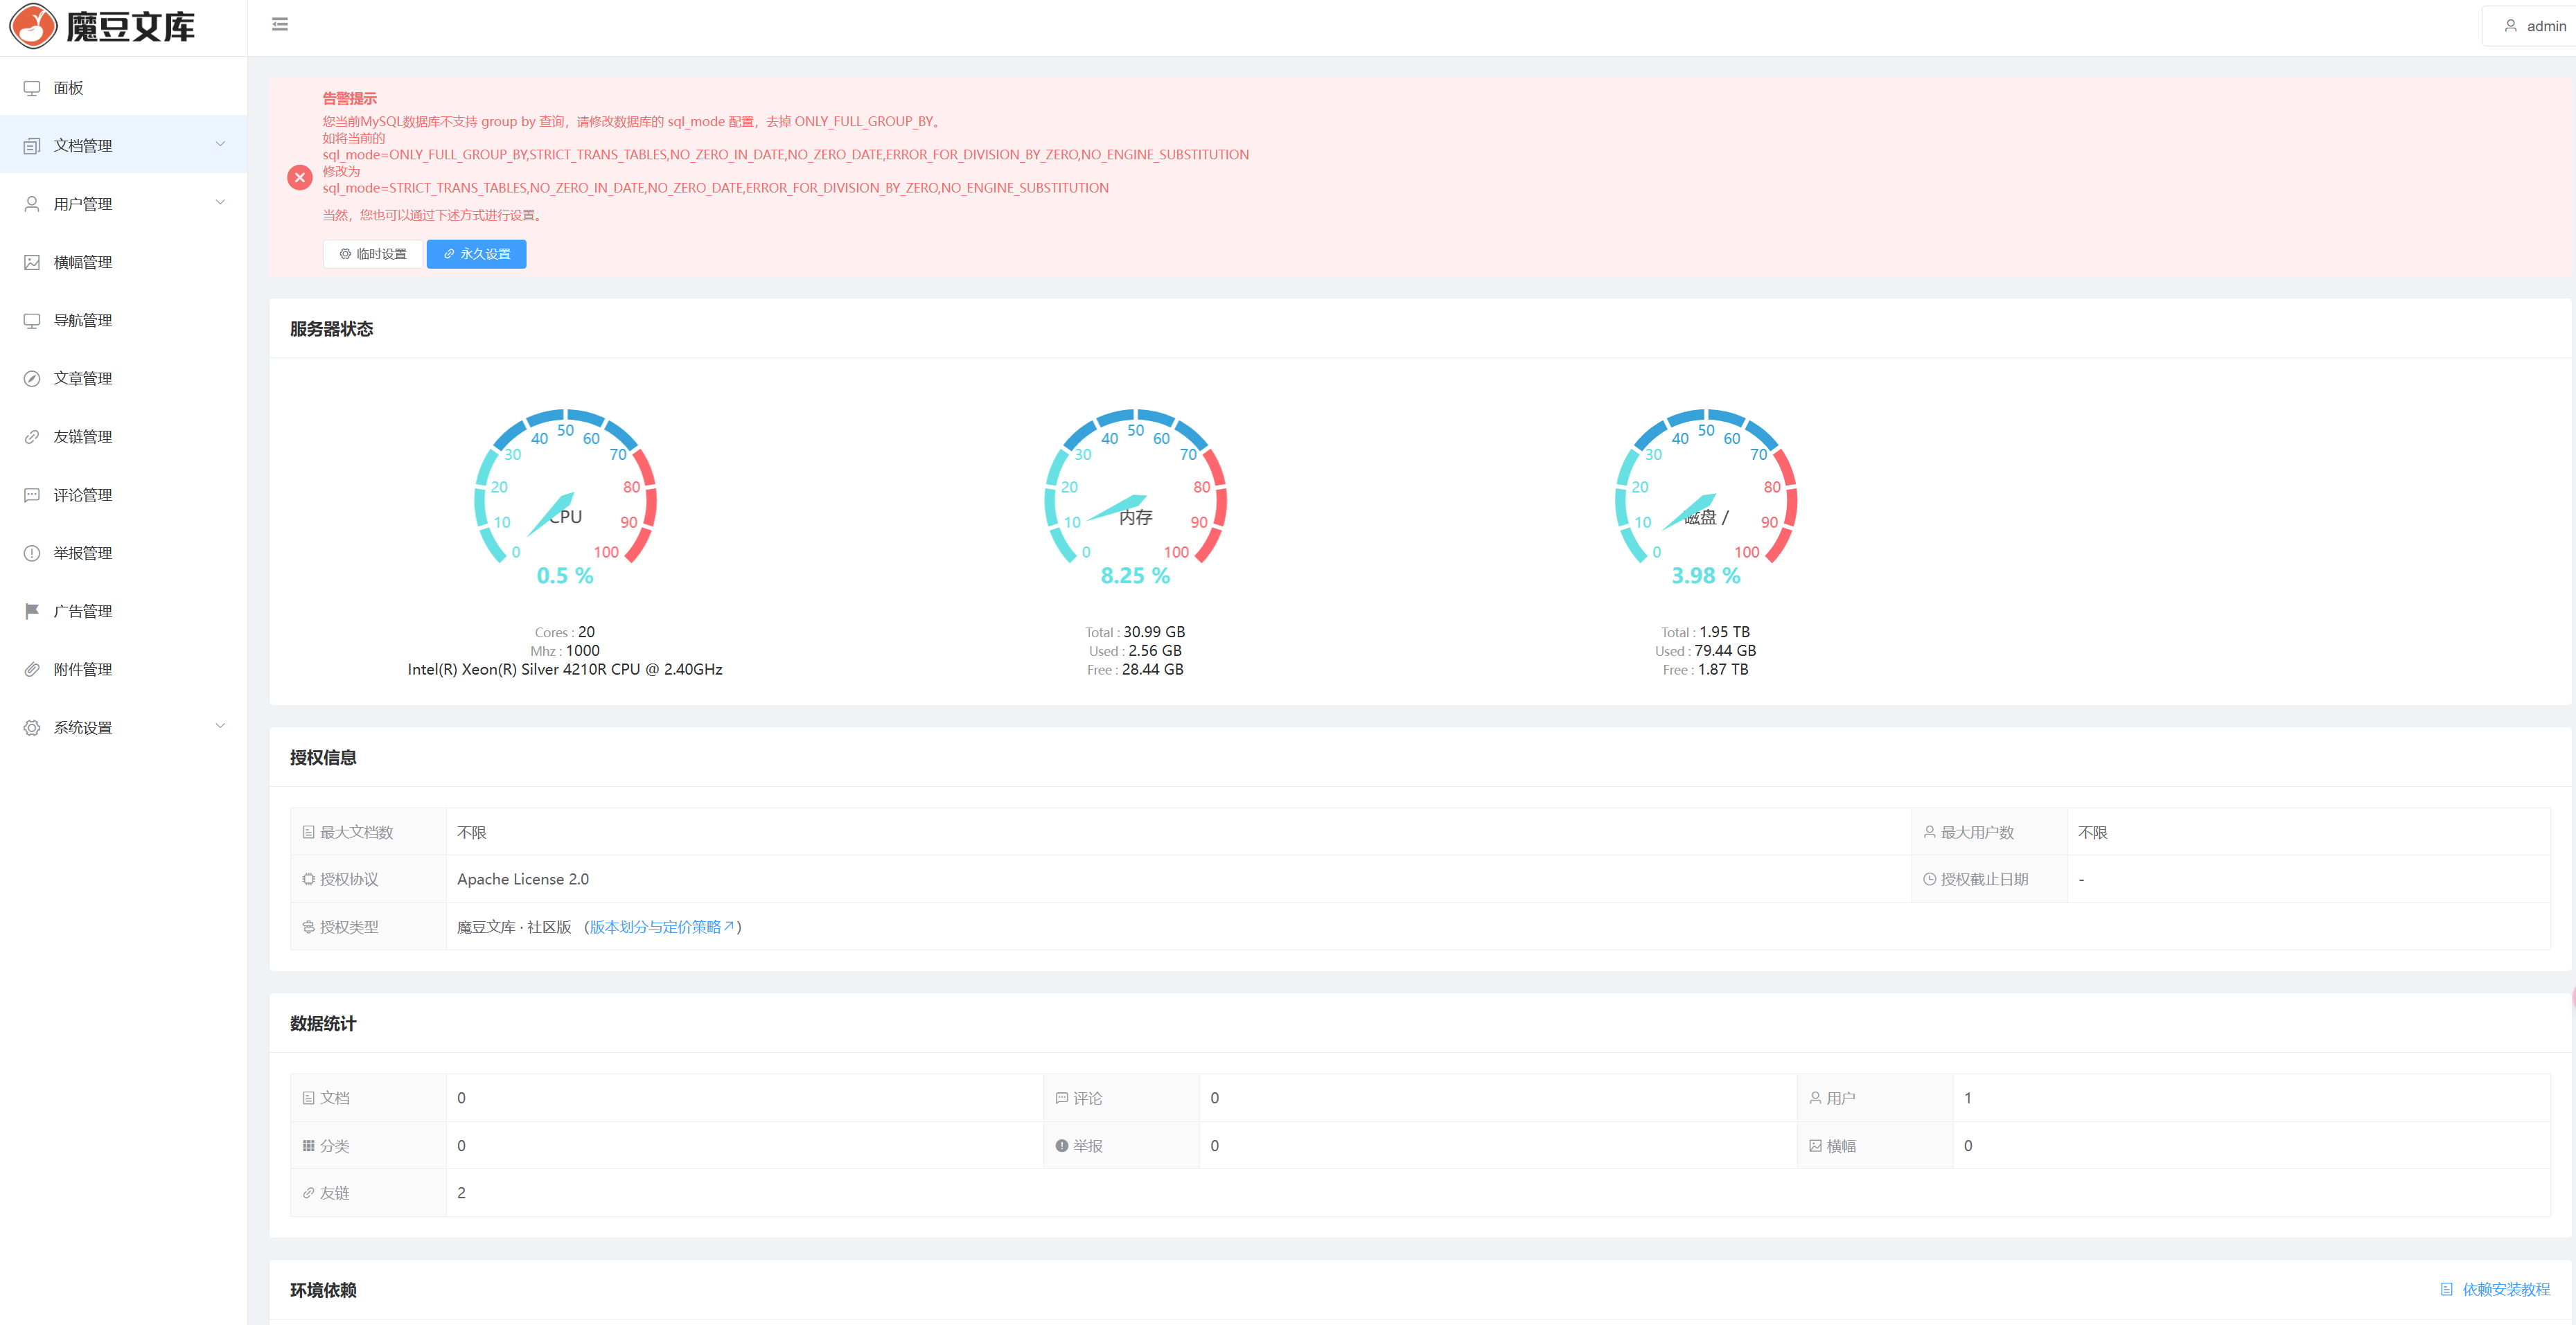Click the red error icon in alert

point(300,177)
